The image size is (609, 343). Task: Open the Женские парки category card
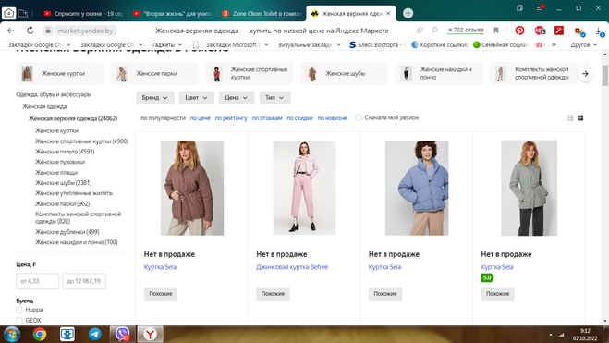tap(154, 73)
